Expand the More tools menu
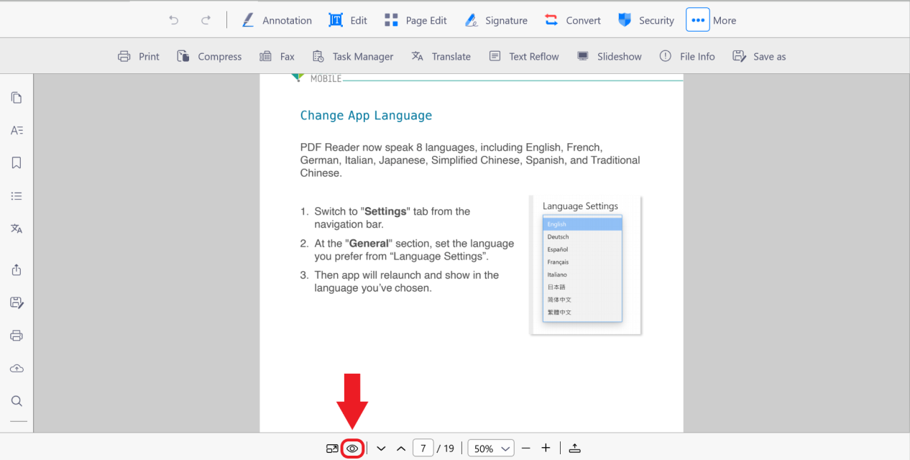The image size is (910, 460). pyautogui.click(x=697, y=20)
